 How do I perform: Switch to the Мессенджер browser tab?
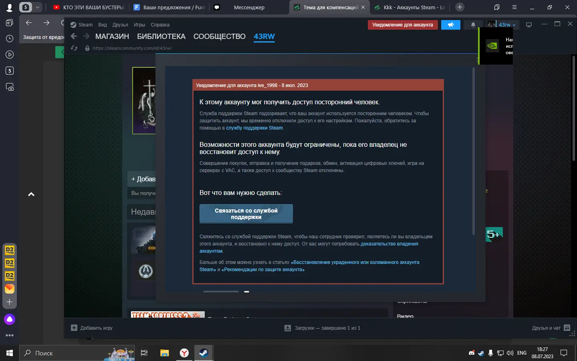click(249, 7)
